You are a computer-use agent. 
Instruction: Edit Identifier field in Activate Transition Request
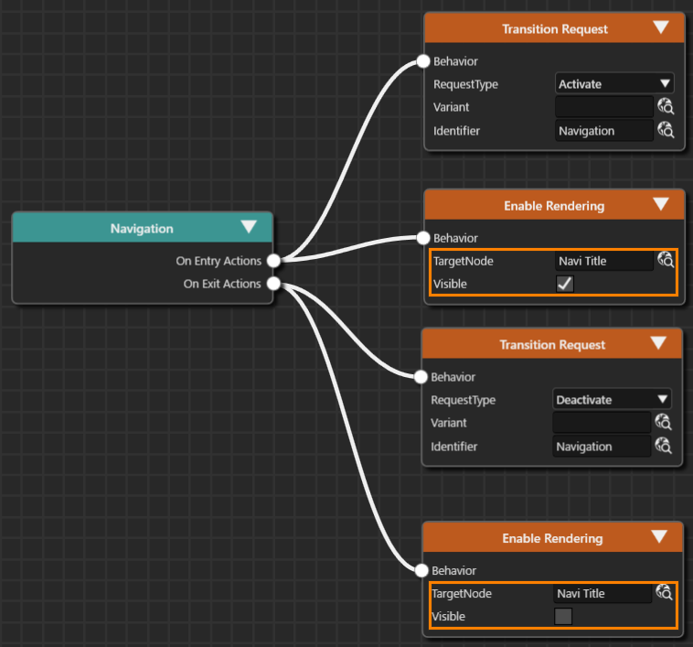604,131
